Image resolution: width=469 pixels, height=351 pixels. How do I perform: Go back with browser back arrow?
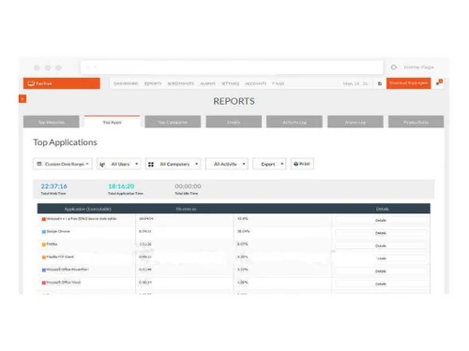point(88,67)
